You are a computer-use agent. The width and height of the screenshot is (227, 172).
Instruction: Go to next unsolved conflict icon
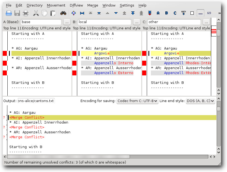[x=150, y=13]
